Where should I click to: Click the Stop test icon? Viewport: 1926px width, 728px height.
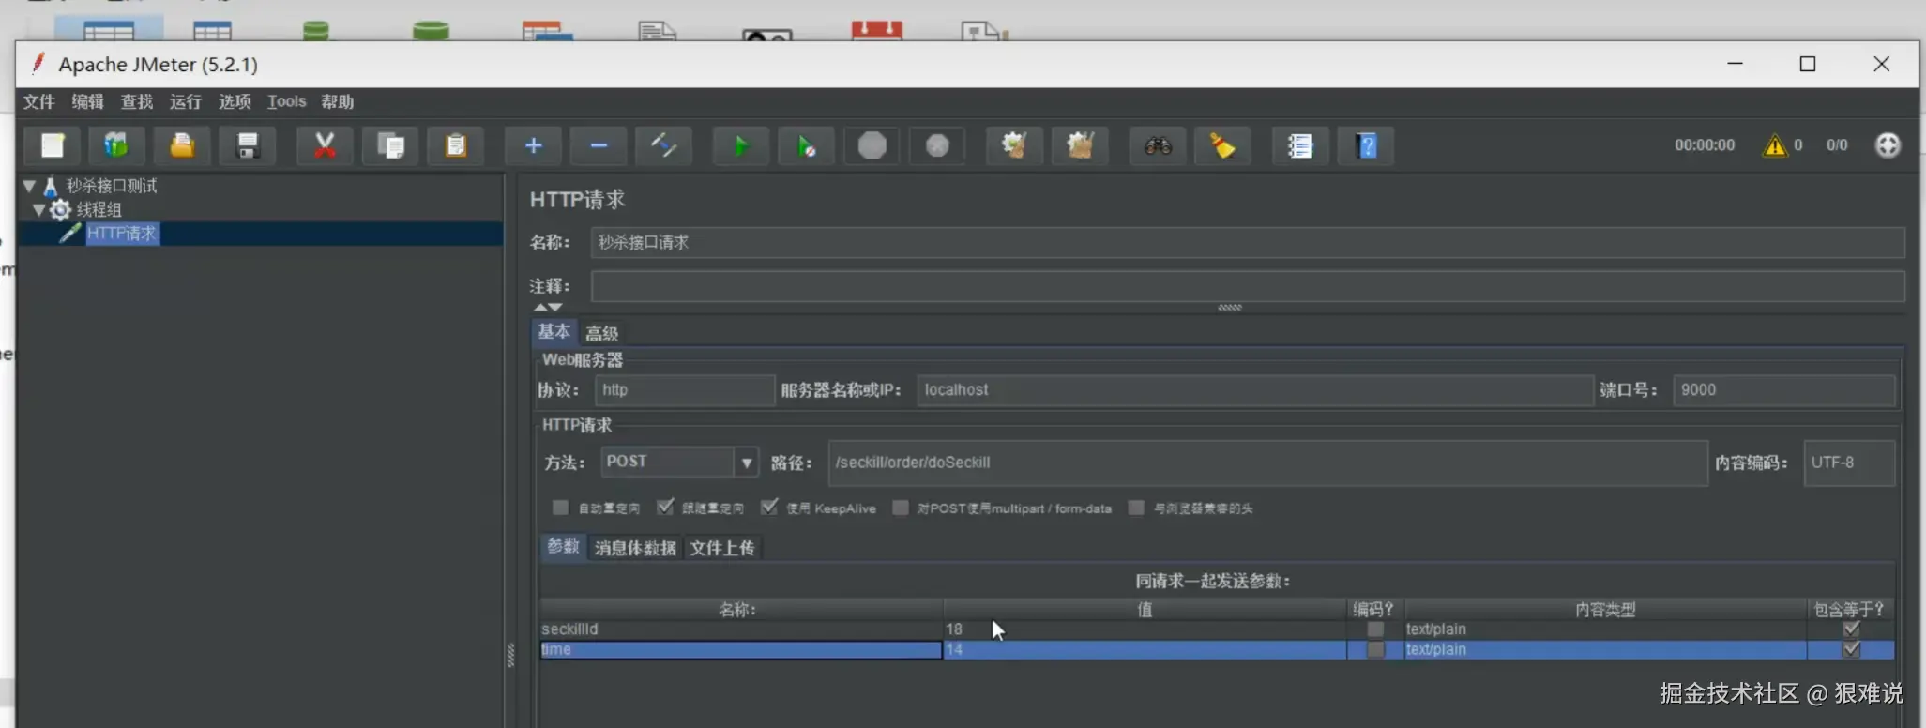[872, 145]
